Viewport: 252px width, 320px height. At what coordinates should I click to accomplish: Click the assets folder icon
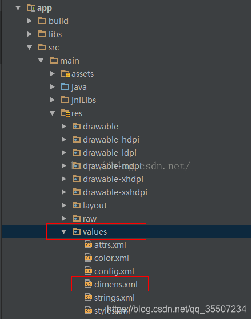point(65,74)
